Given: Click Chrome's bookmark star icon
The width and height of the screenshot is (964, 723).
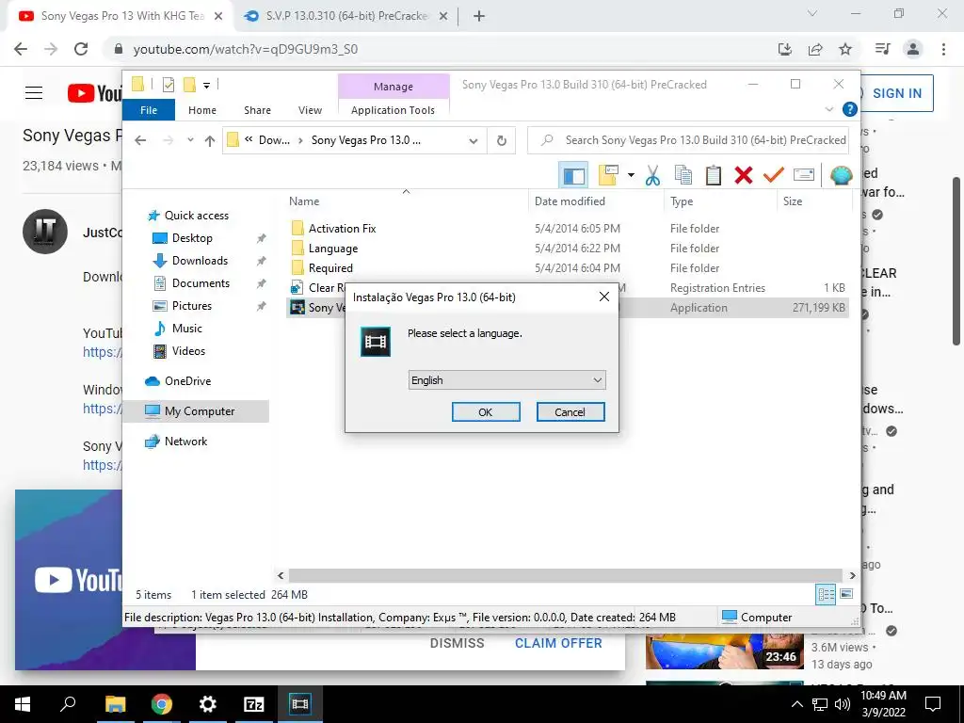Looking at the screenshot, I should [845, 49].
